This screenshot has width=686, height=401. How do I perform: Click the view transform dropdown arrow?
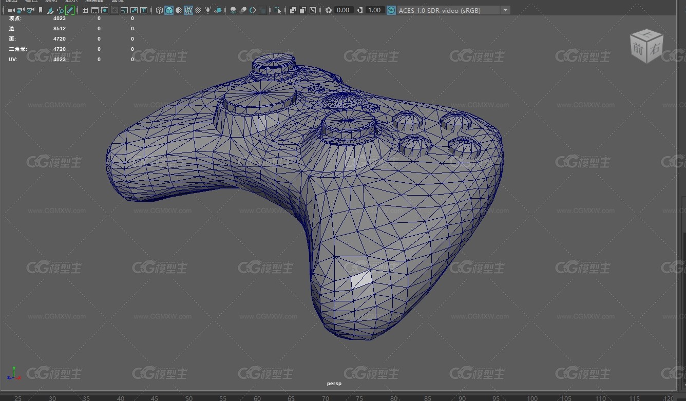click(x=505, y=10)
